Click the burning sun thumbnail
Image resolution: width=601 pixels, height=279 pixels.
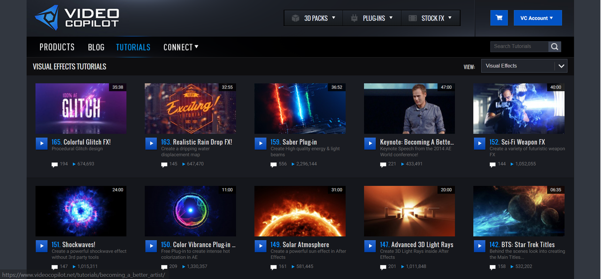pyautogui.click(x=300, y=211)
